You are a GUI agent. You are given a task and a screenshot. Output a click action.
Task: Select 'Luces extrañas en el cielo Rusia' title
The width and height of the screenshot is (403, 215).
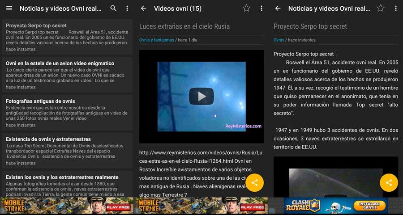tap(184, 26)
